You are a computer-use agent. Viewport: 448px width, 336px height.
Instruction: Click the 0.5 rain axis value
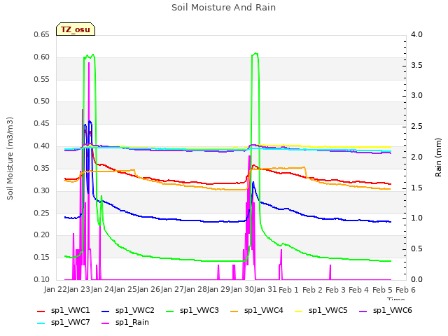click(x=416, y=249)
